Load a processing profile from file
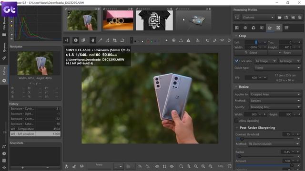The height and width of the screenshot is (171, 305). point(279,18)
